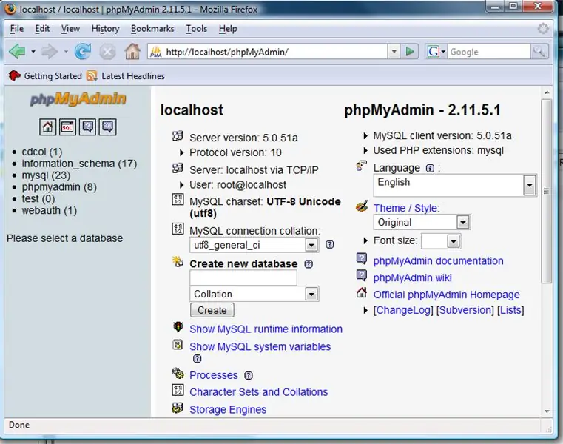Open the Forward button history dropdown arrow
Screen dimensions: 563x444
[66, 52]
